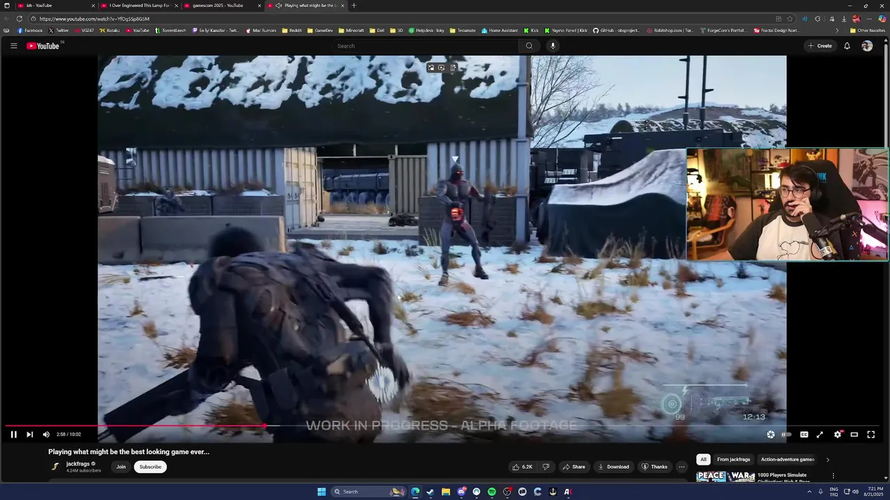The width and height of the screenshot is (890, 500).
Task: Join the jackfrags channel membership
Action: tap(121, 467)
